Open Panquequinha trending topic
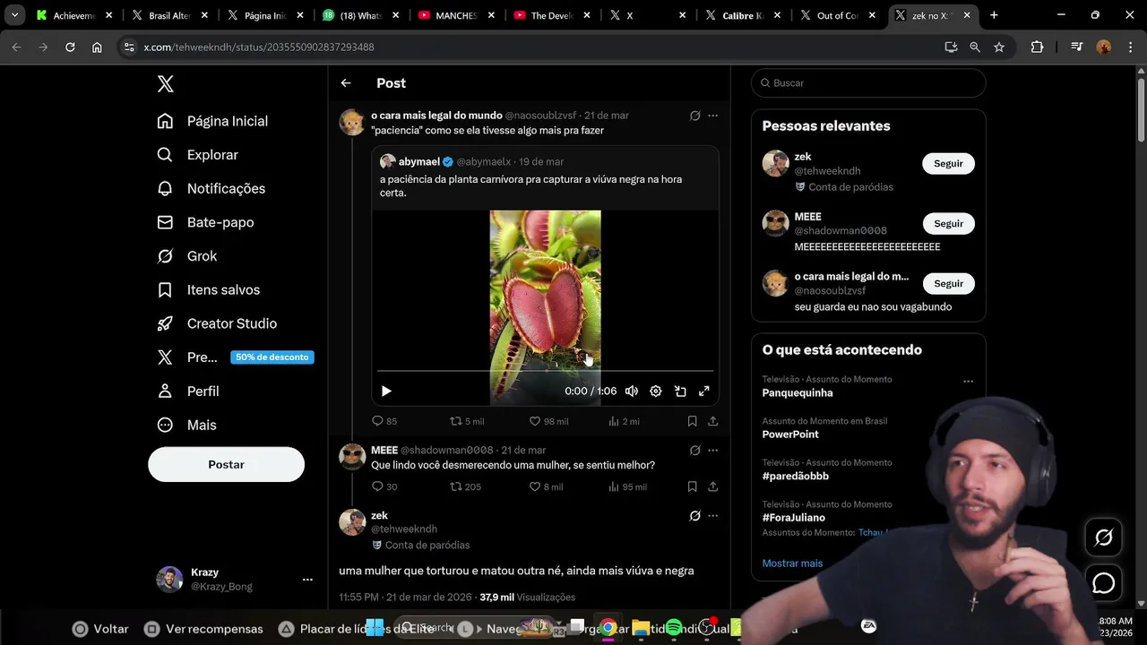Viewport: 1147px width, 645px height. pos(798,393)
